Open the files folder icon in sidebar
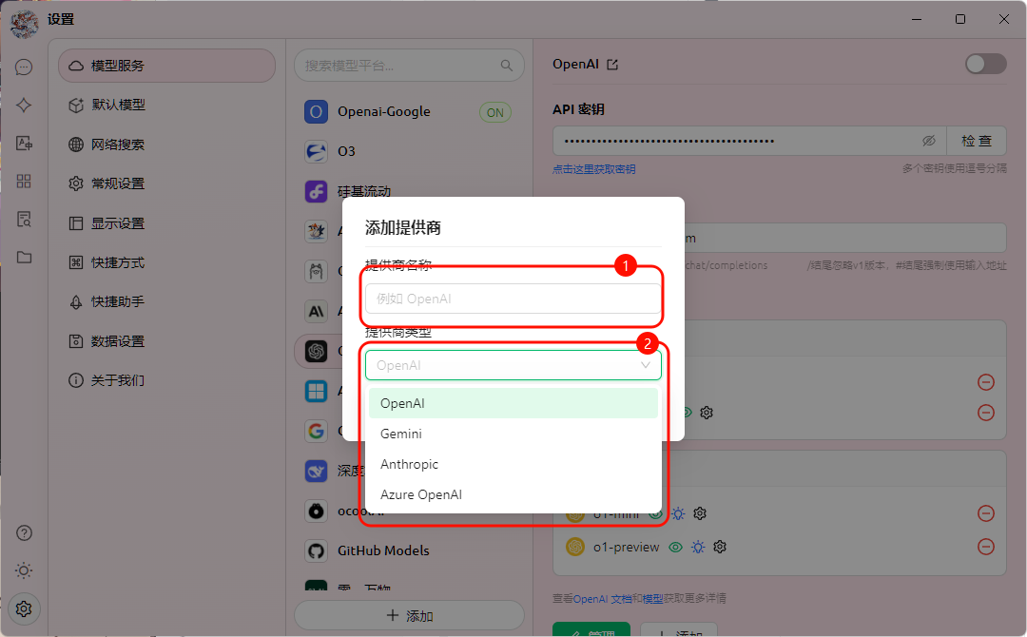Image resolution: width=1027 pixels, height=637 pixels. [x=25, y=258]
